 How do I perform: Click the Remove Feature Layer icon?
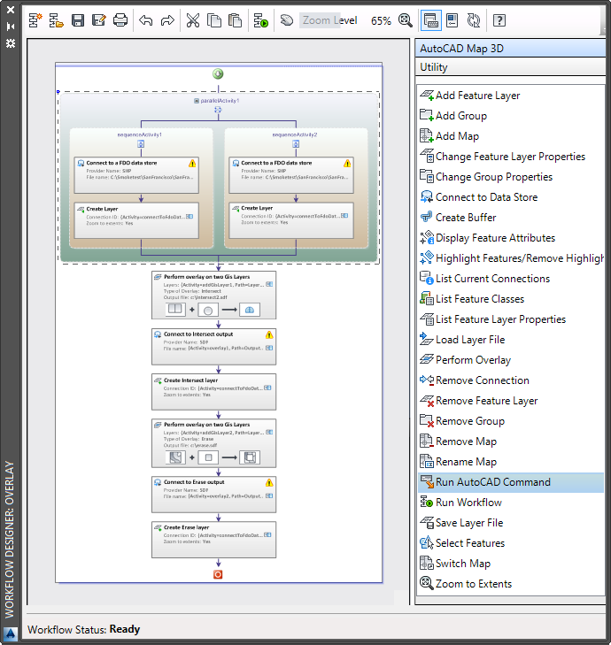[427, 400]
